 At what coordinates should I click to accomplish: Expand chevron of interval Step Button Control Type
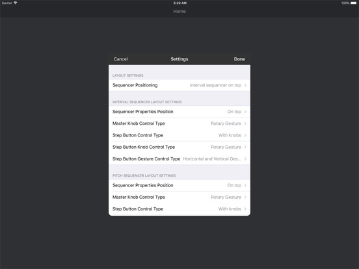(245, 135)
